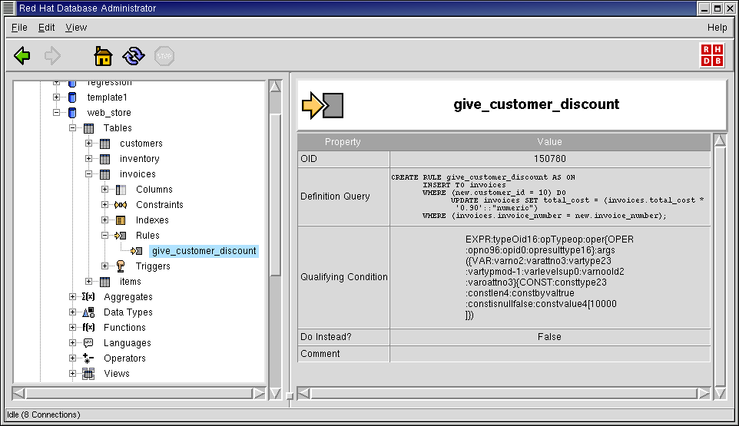This screenshot has height=426, width=739.
Task: Click the items table icon
Action: 104,282
